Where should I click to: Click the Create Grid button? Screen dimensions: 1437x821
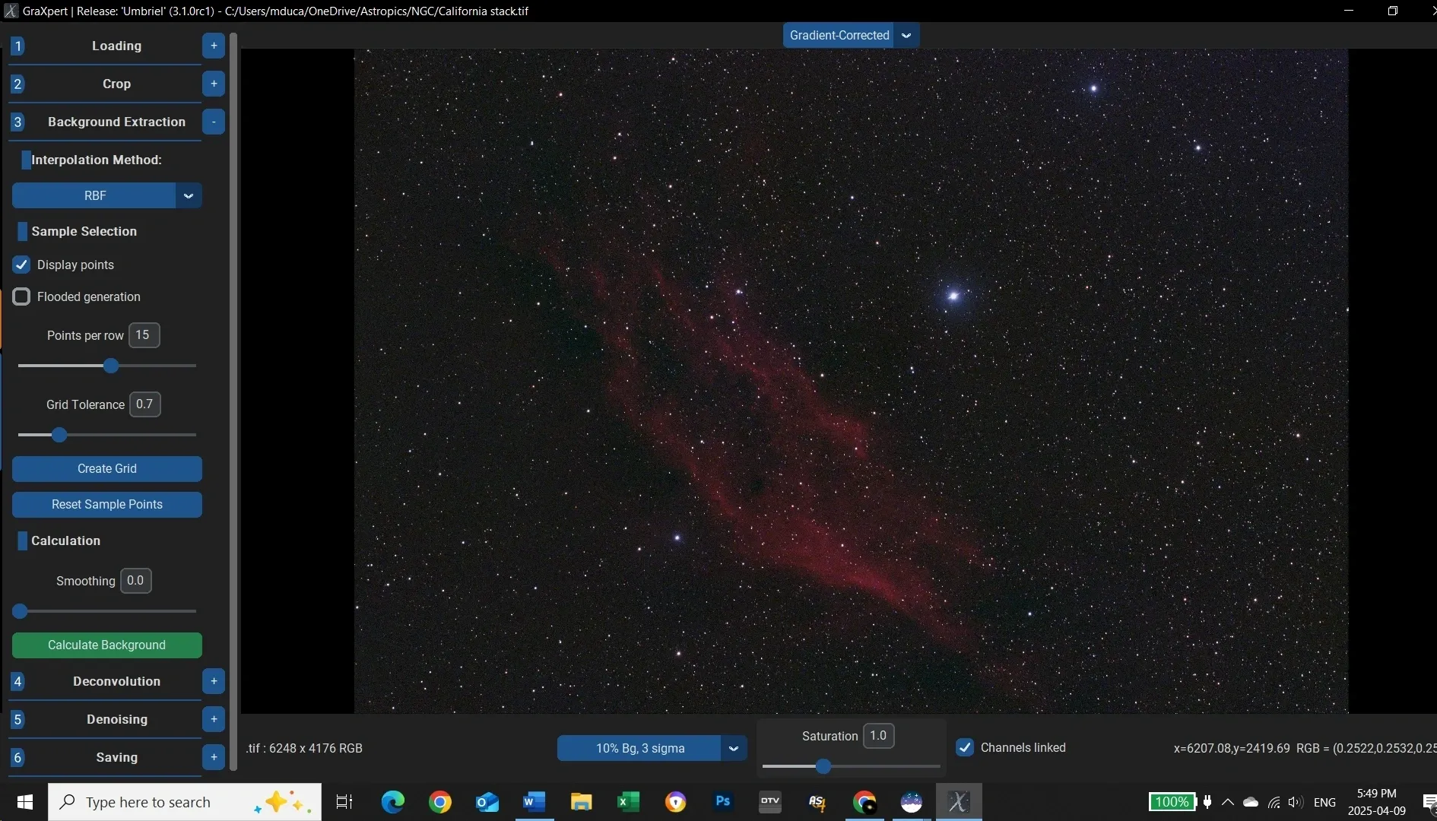(107, 468)
